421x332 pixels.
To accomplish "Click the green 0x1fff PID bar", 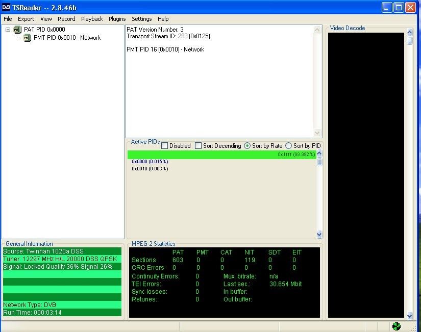I will tap(222, 155).
